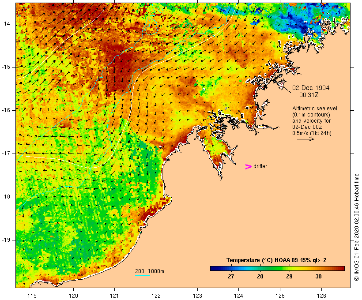Click the color bar label '27'
The width and height of the screenshot is (362, 300).
(231, 276)
